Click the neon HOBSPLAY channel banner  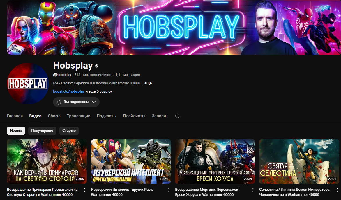pyautogui.click(x=174, y=27)
